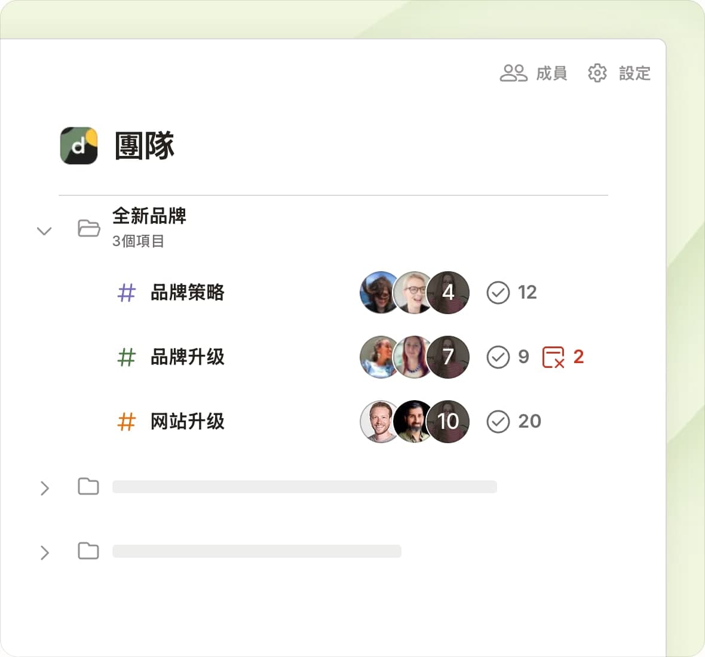Image resolution: width=705 pixels, height=657 pixels.
Task: Click the open folder icon for 全新品牌
Action: tap(89, 228)
